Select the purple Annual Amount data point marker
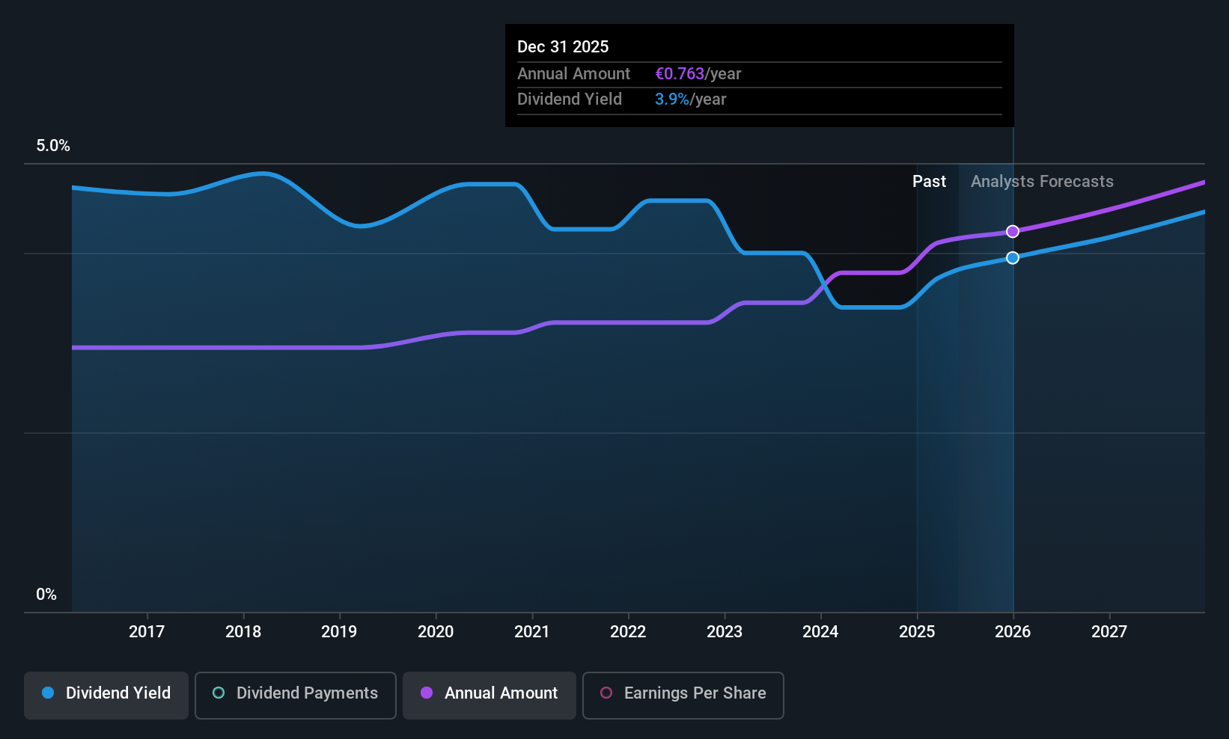This screenshot has height=739, width=1229. [1013, 232]
